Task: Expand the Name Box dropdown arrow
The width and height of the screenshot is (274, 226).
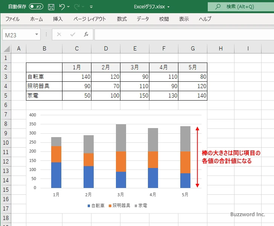Action: click(37, 34)
